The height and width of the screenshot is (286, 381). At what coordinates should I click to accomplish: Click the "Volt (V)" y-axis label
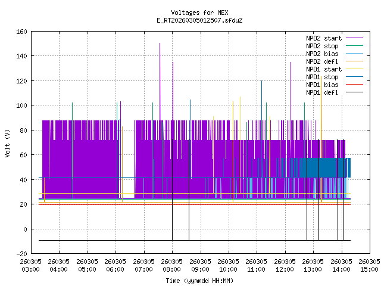[x=7, y=142]
